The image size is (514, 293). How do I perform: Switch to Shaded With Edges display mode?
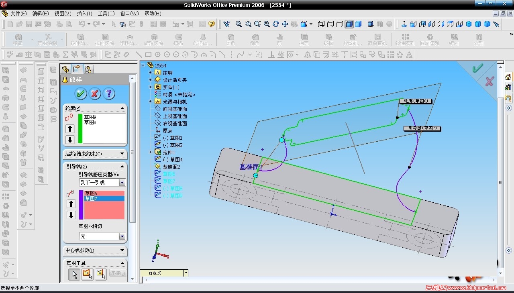[x=349, y=24]
